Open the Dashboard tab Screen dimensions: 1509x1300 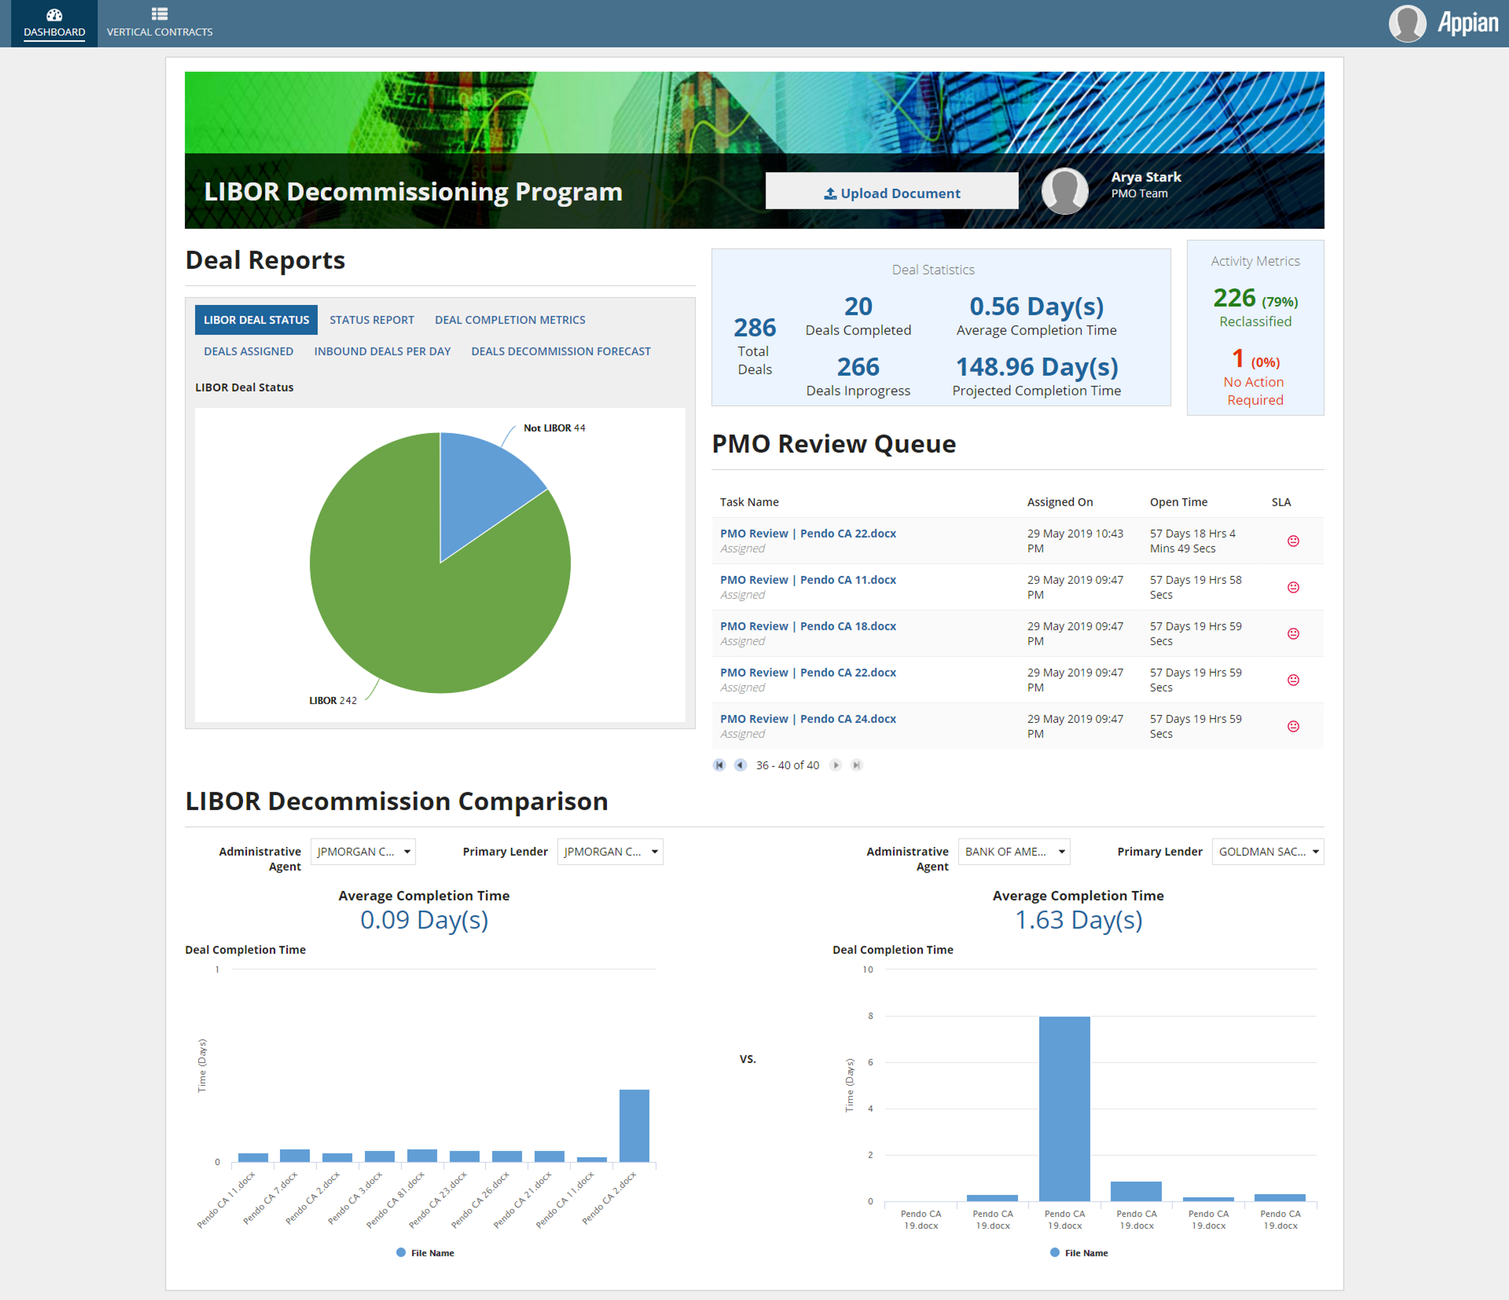[x=54, y=23]
